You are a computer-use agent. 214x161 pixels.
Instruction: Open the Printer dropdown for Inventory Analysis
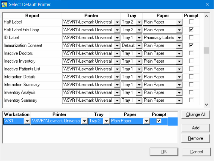[x=117, y=93]
